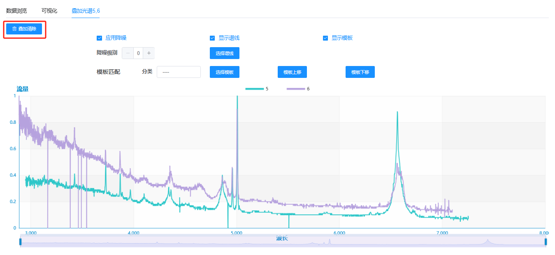
Task: Decrease 降噪级别 with minus button
Action: coord(128,53)
